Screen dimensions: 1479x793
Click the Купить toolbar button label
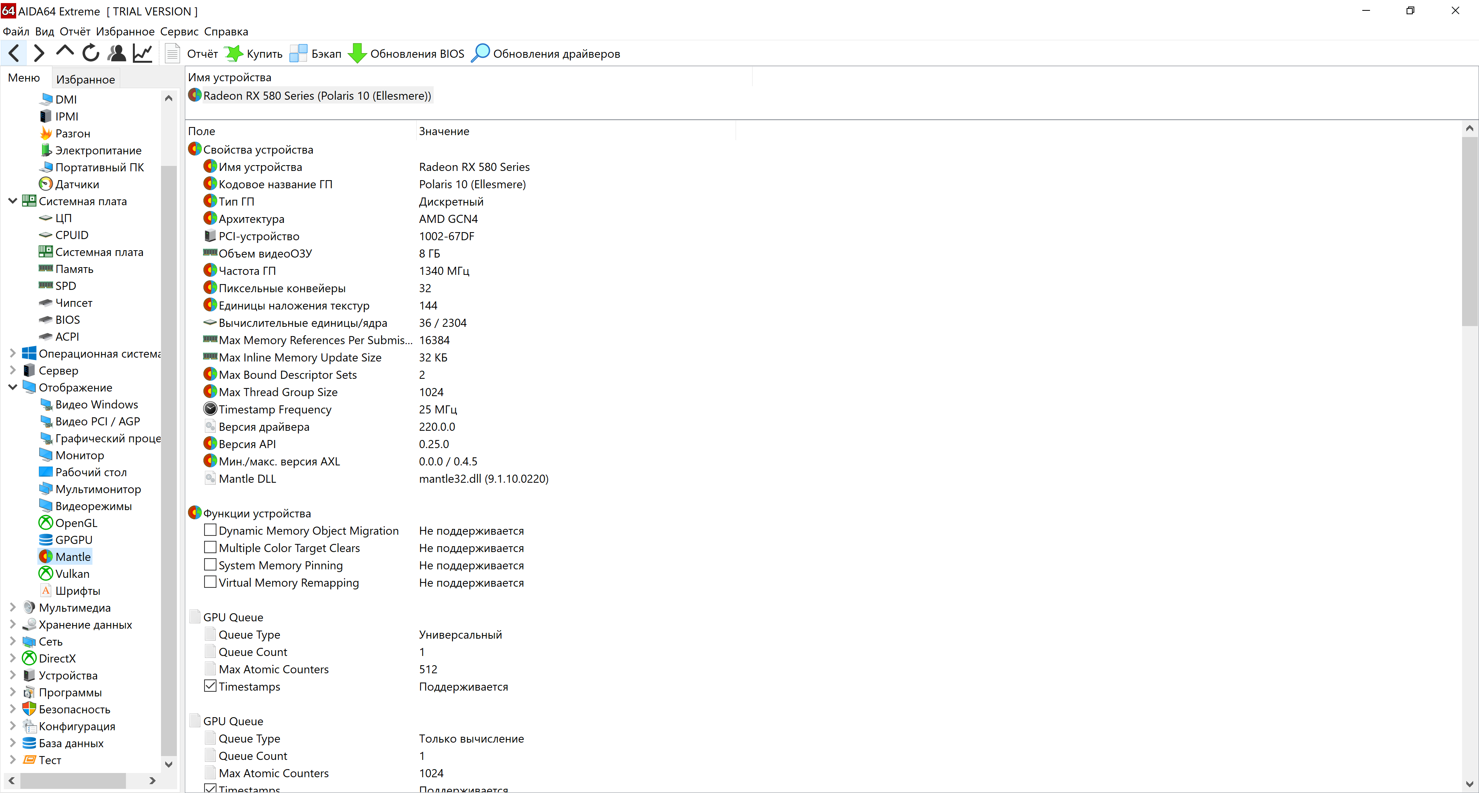click(265, 54)
